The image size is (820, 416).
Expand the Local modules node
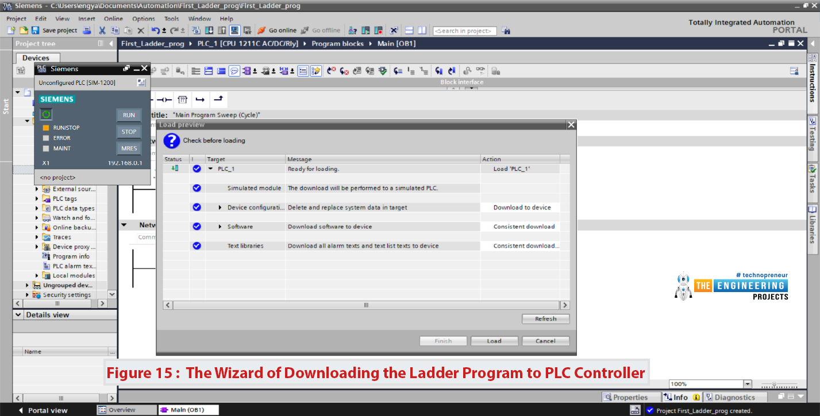point(37,275)
